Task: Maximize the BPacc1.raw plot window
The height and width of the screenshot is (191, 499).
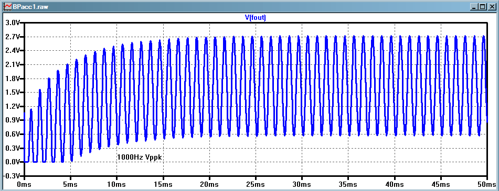Action: (483, 6)
